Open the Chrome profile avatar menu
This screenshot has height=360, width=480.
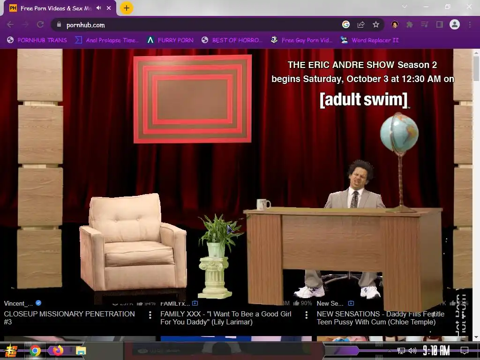tap(455, 24)
